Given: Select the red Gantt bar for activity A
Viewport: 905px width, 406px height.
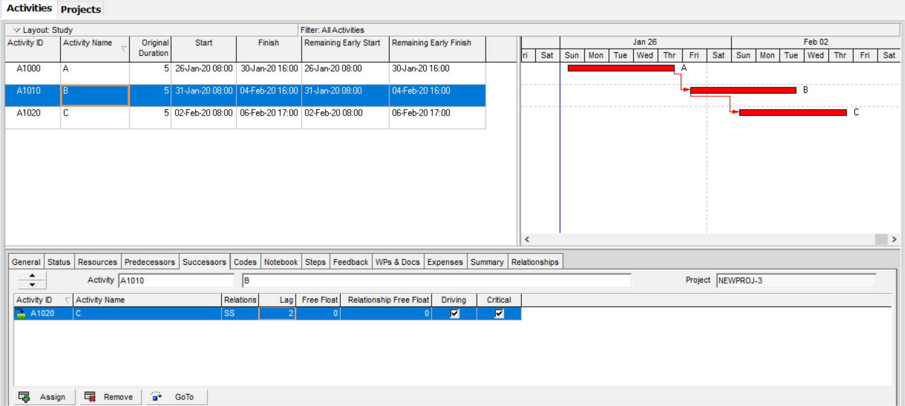Looking at the screenshot, I should 620,68.
